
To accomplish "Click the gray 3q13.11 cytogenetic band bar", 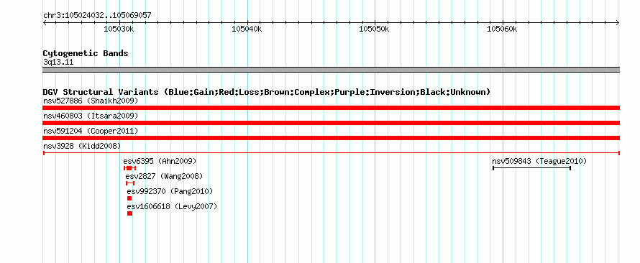I will [331, 70].
